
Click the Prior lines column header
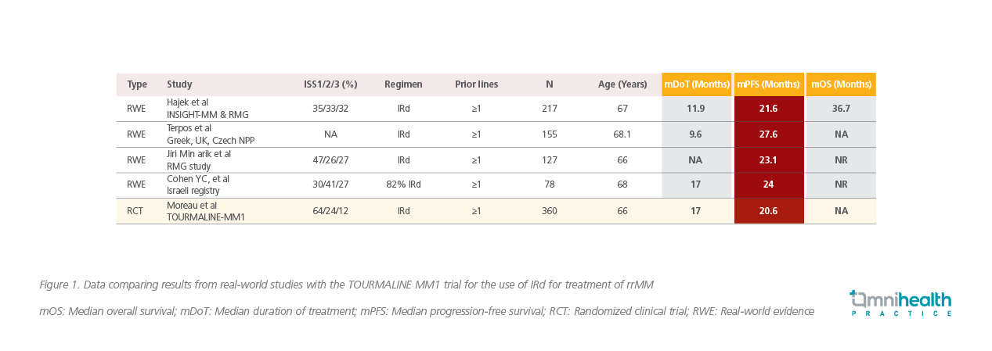(x=476, y=84)
